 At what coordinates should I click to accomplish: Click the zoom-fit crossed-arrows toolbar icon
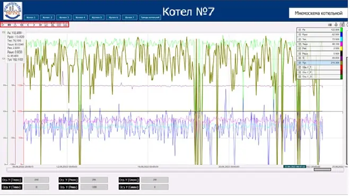tap(52, 25)
